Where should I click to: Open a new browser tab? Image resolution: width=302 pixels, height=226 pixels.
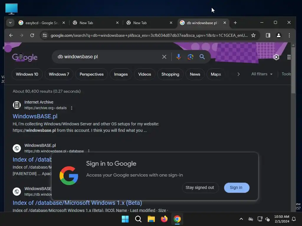coord(235,23)
